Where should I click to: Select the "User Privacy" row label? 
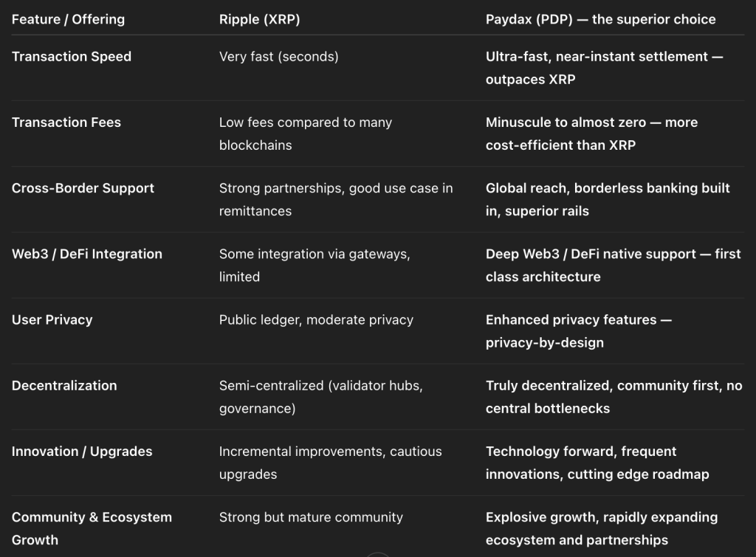tap(52, 319)
